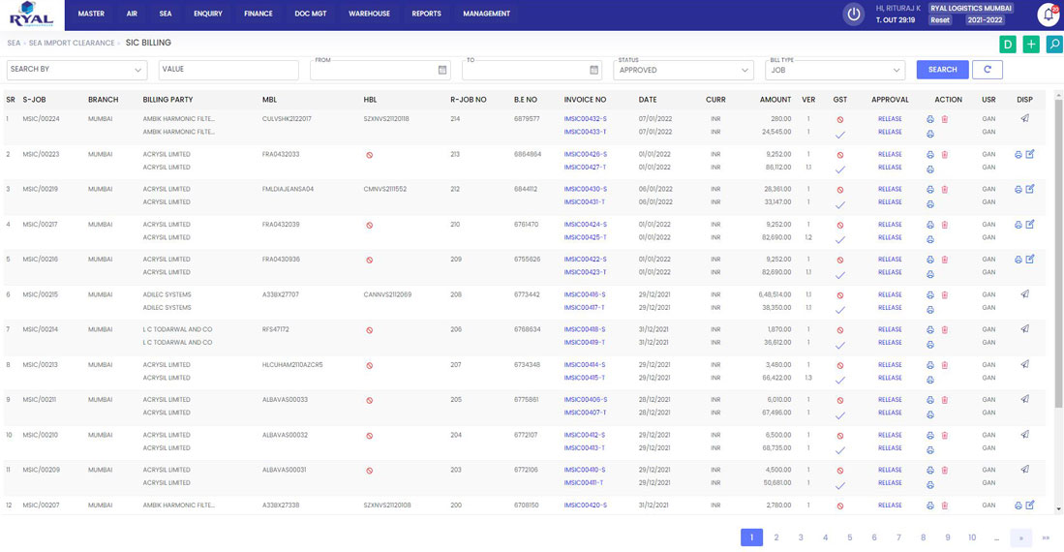
Task: Dispatch job MSIC/00215 with paper plane icon
Action: (x=1024, y=294)
